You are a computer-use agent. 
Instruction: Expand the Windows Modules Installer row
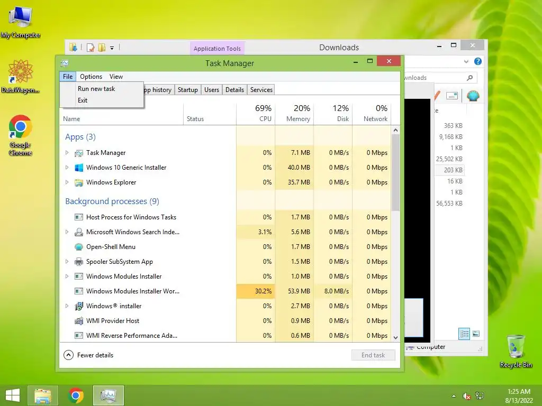click(67, 276)
